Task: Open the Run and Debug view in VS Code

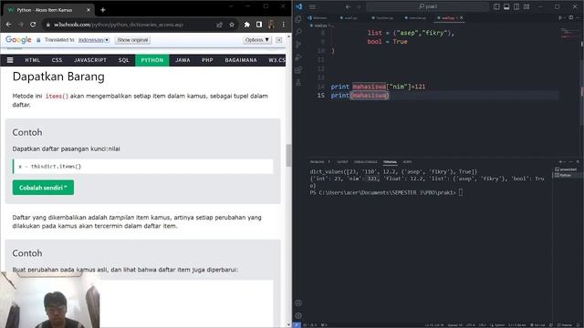Action: point(298,57)
